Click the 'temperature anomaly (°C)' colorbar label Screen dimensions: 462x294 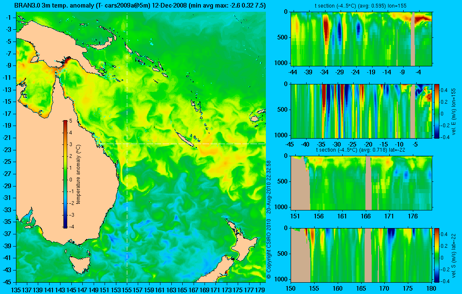pos(79,174)
